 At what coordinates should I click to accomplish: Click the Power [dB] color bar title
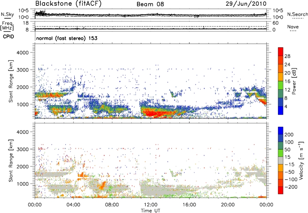294,81
